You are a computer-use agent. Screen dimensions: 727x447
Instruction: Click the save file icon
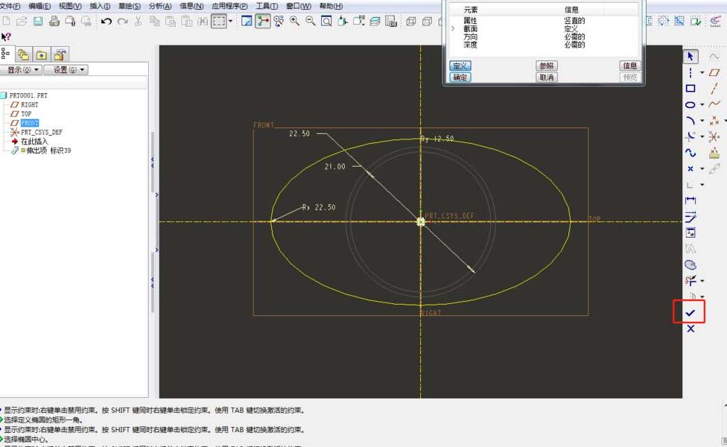39,22
